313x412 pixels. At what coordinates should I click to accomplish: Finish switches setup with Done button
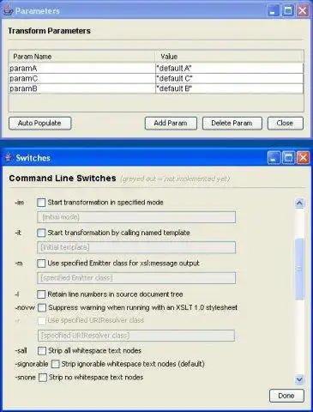click(x=286, y=396)
